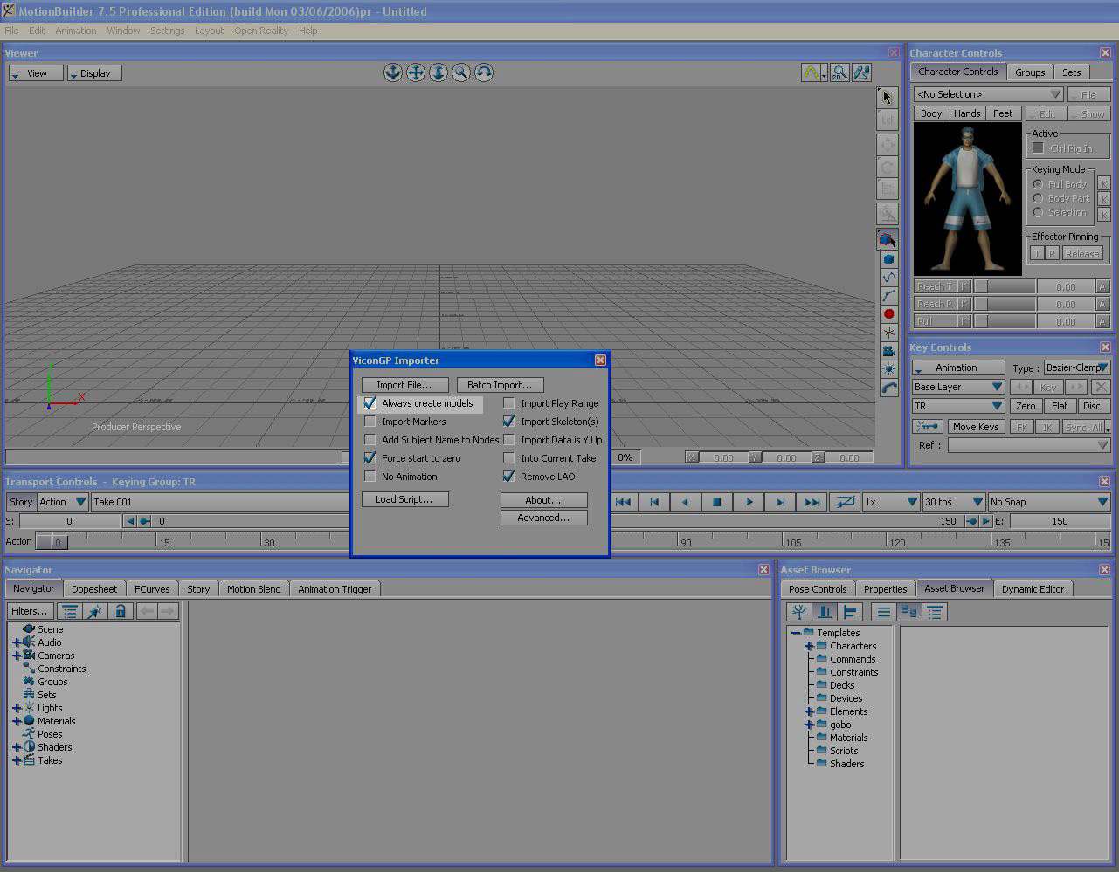Open the Animation menu in menu bar
Viewport: 1119px width, 872px height.
pyautogui.click(x=76, y=31)
